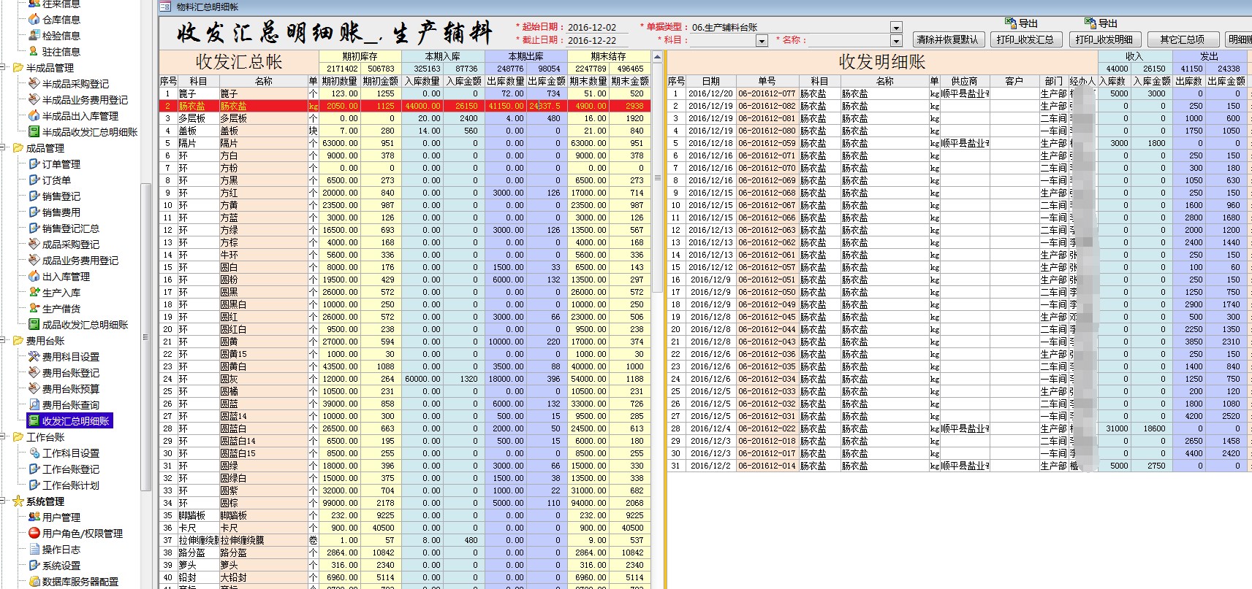Open 数据库服务器配置 tree item
The height and width of the screenshot is (589, 1252).
pyautogui.click(x=80, y=582)
